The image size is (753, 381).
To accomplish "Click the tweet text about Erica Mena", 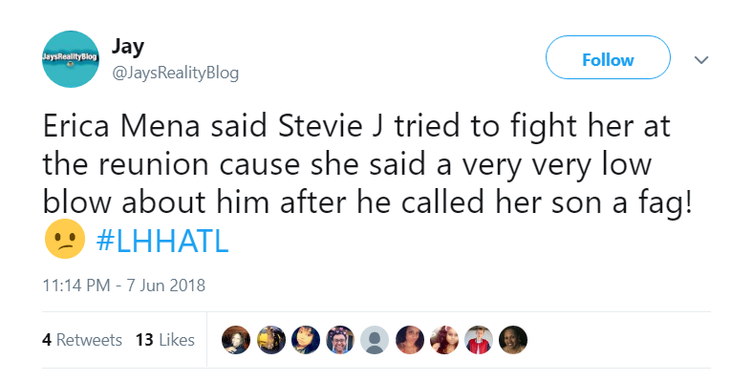I will click(x=368, y=164).
